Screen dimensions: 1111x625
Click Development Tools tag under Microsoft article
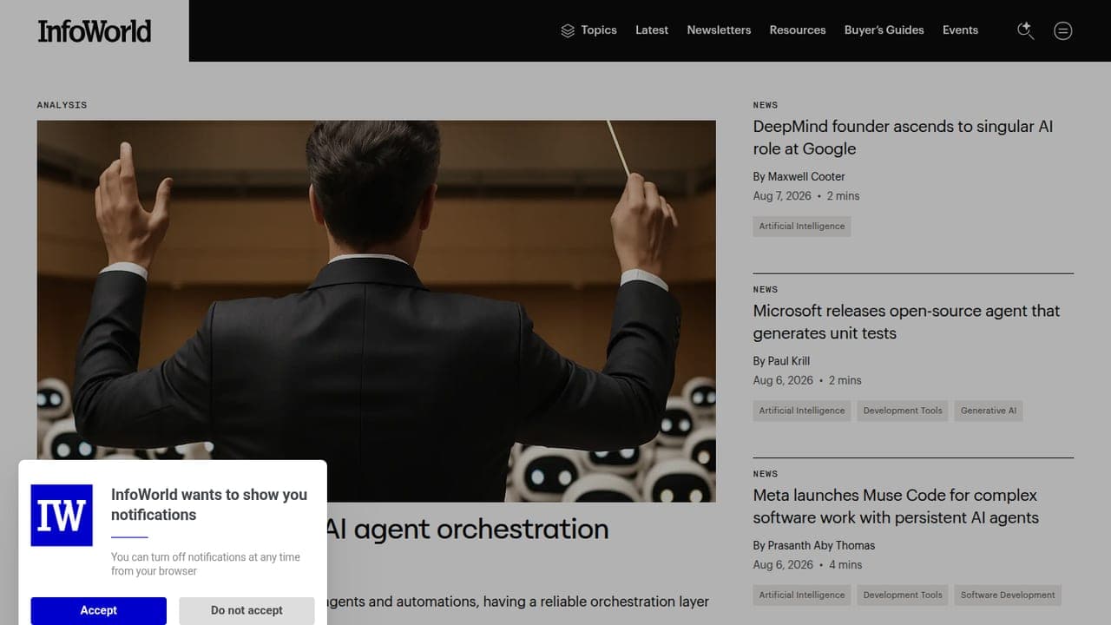tap(903, 411)
